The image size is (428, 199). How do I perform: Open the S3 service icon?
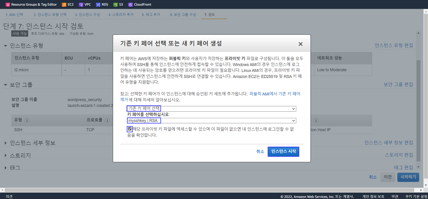[x=115, y=5]
